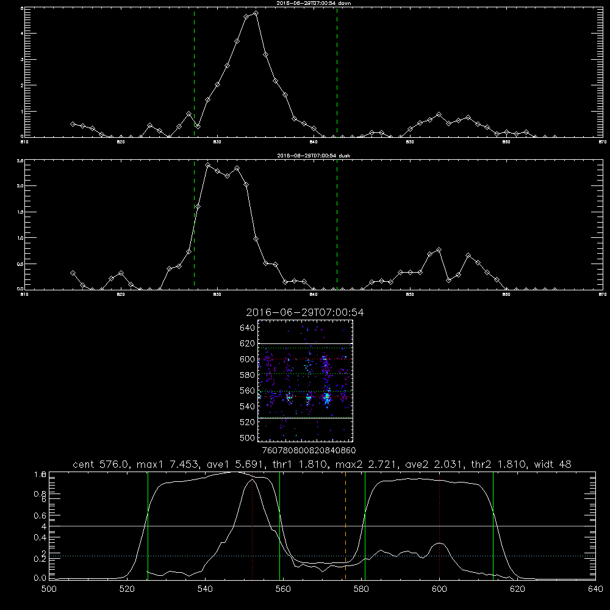Viewport: 610px width, 610px height.
Task: Click the '1.5' y-axis label of dusk plot
Action: (21, 212)
